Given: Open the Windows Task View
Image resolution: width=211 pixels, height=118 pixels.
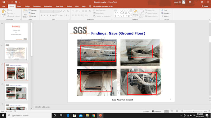Looking at the screenshot, I should [61, 115].
